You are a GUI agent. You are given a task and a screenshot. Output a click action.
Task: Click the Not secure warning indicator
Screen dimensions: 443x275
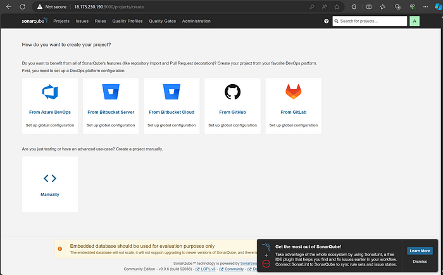(52, 7)
